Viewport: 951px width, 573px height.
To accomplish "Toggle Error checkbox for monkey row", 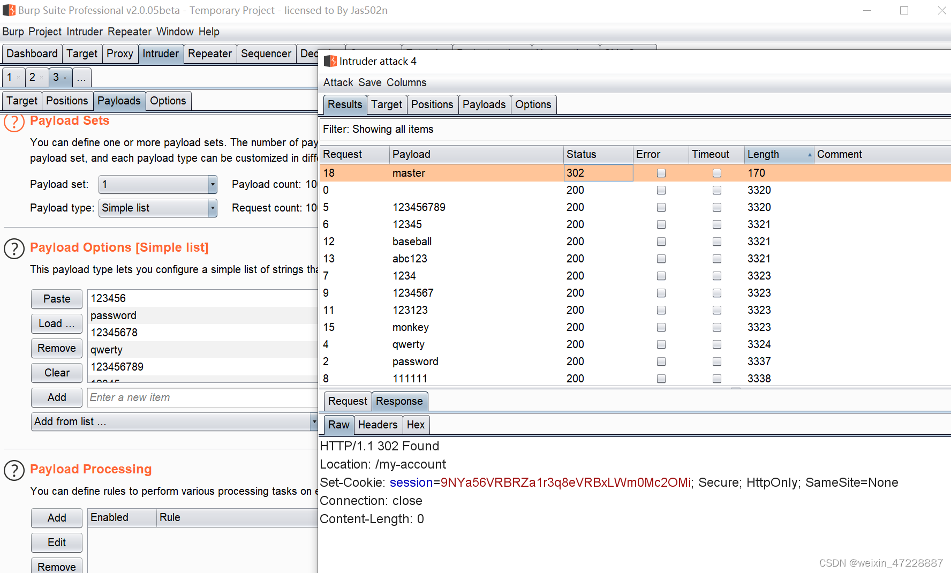I will (661, 327).
